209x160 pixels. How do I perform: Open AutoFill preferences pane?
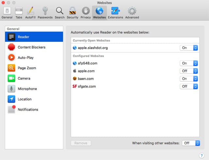pos(31,13)
